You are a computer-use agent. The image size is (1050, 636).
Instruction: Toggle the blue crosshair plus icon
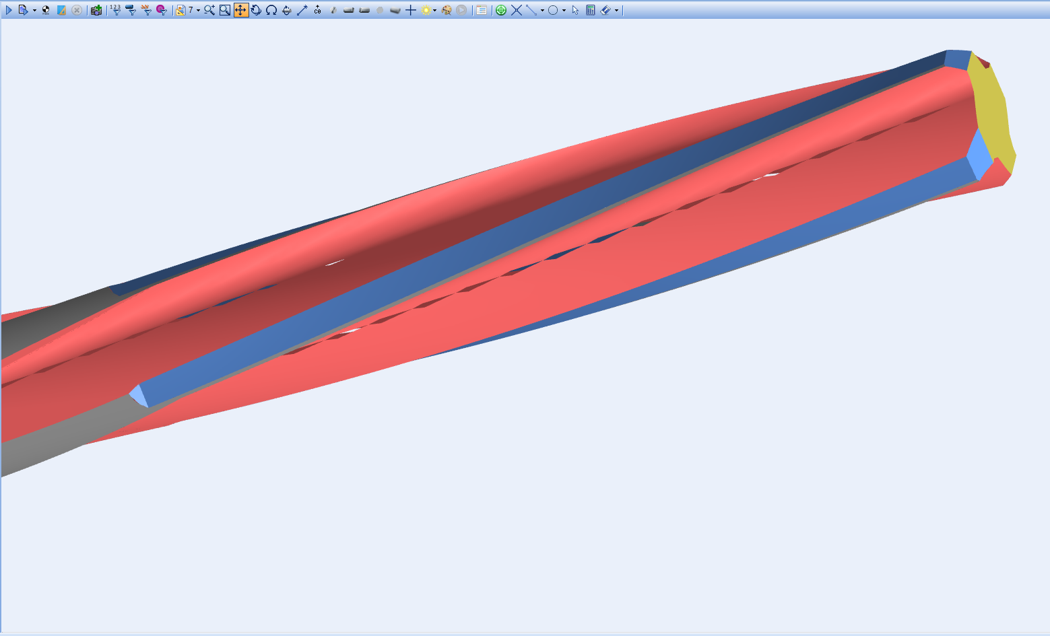pos(411,10)
